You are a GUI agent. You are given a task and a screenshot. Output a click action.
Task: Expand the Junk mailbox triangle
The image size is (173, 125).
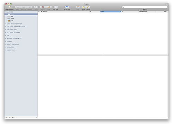(x=7, y=21)
